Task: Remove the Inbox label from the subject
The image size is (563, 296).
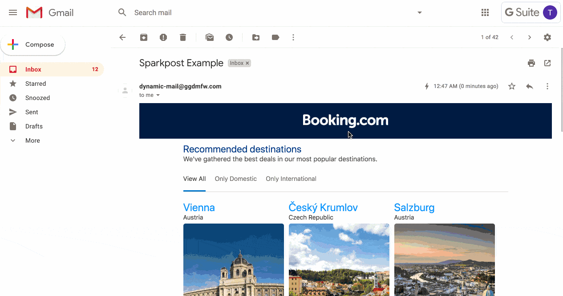Action: point(247,63)
